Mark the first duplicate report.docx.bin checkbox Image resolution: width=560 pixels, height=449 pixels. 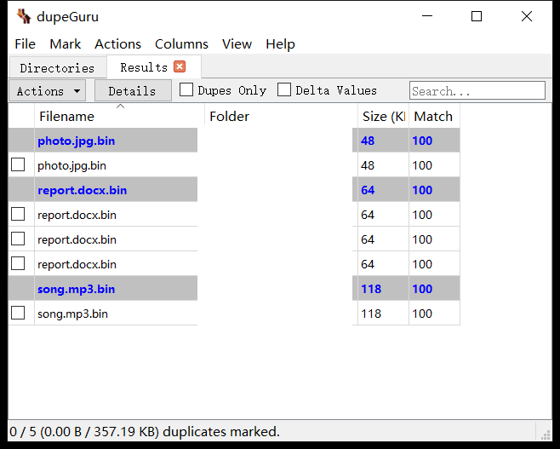18,214
